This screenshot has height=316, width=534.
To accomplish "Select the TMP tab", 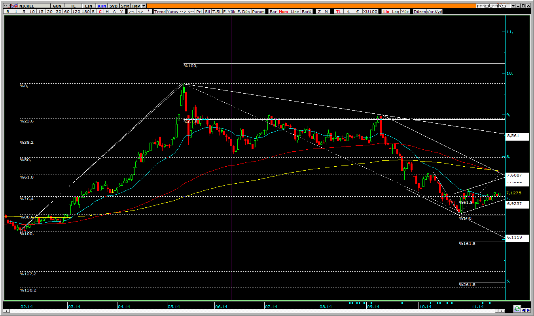I will [136, 6].
